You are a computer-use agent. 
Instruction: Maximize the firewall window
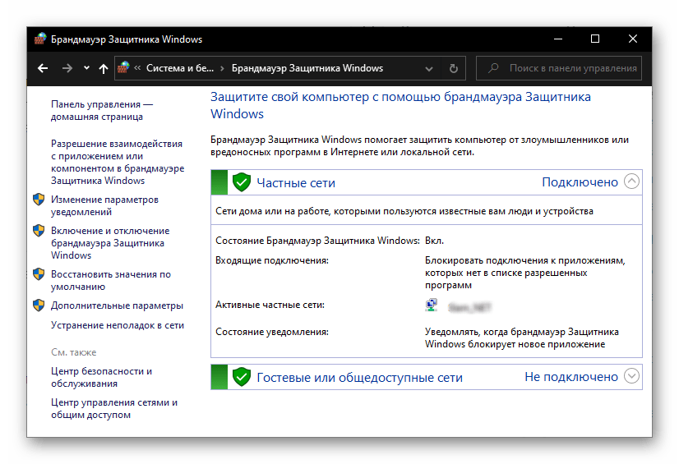[x=595, y=39]
